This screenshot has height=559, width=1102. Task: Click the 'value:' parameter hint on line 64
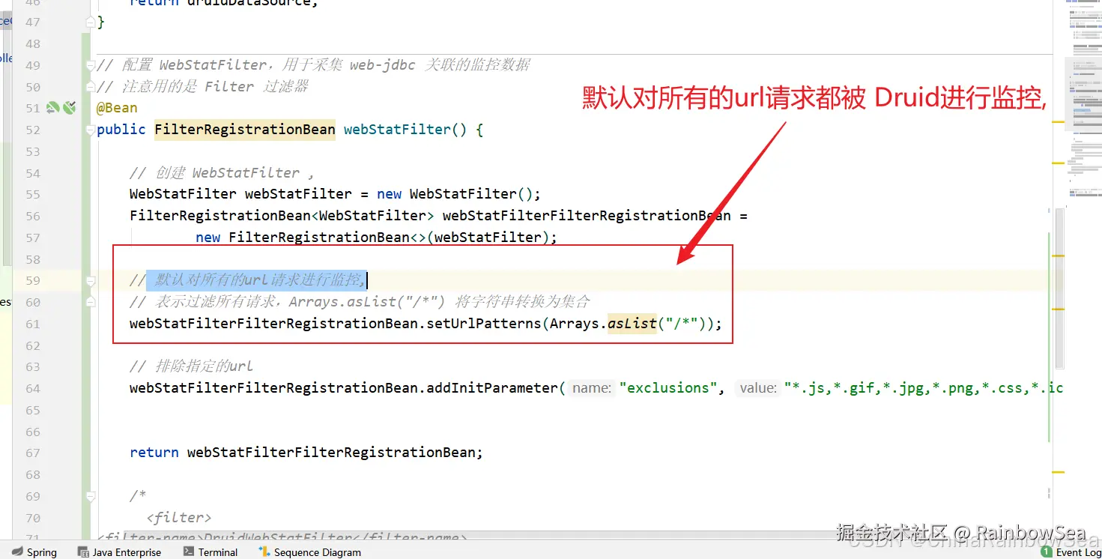pos(758,388)
